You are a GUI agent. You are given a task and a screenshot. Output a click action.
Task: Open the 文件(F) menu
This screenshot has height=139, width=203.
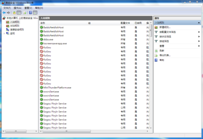(x=7, y=8)
